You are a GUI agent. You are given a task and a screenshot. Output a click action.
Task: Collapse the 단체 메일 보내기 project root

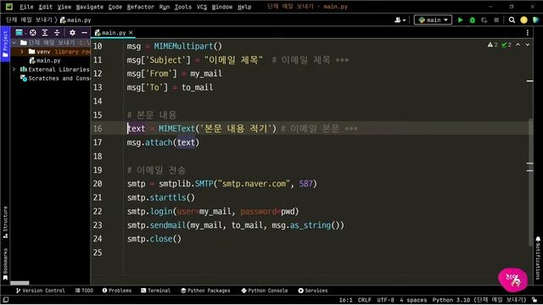tap(14, 42)
